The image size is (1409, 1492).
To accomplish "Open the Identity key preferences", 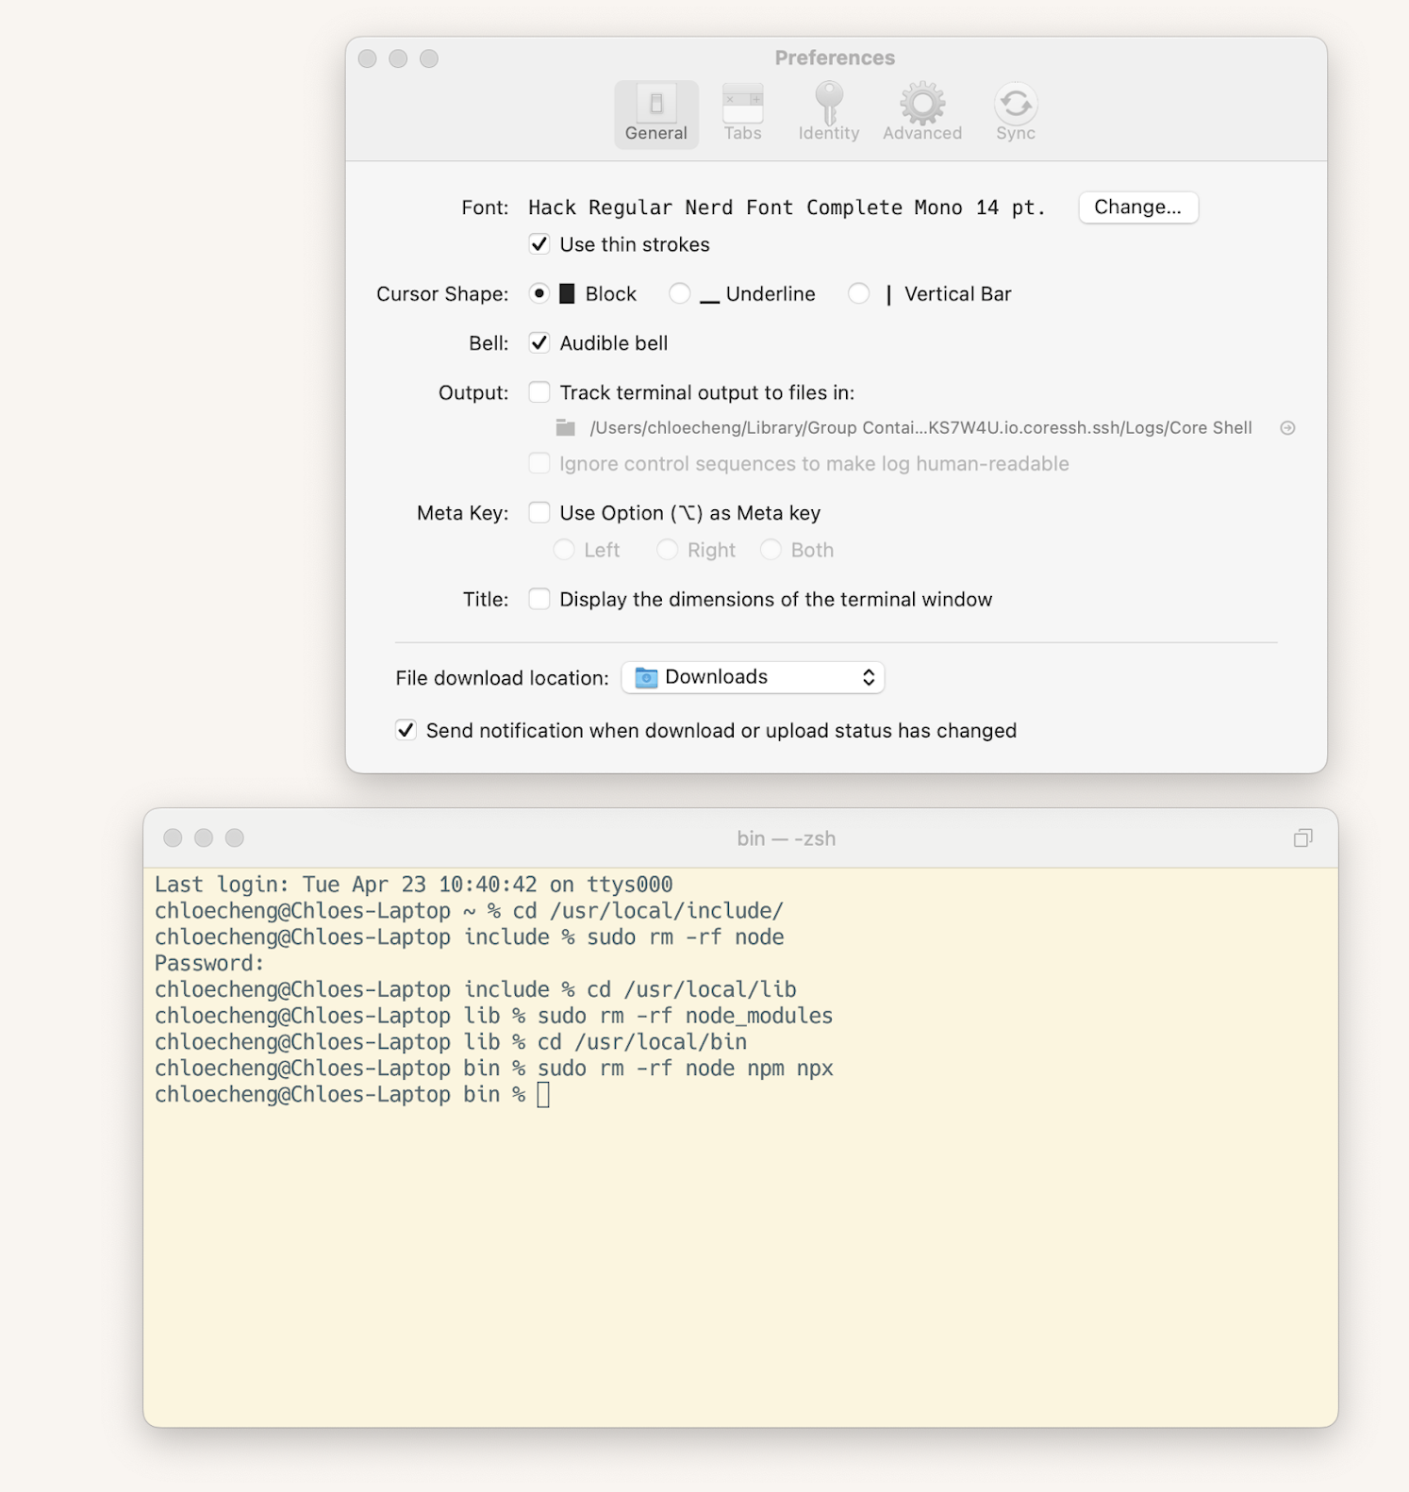I will 828,113.
